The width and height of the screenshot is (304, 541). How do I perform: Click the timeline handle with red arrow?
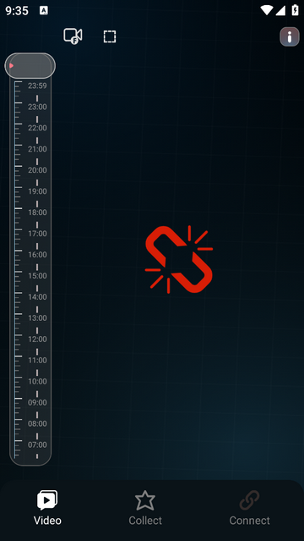pyautogui.click(x=30, y=65)
